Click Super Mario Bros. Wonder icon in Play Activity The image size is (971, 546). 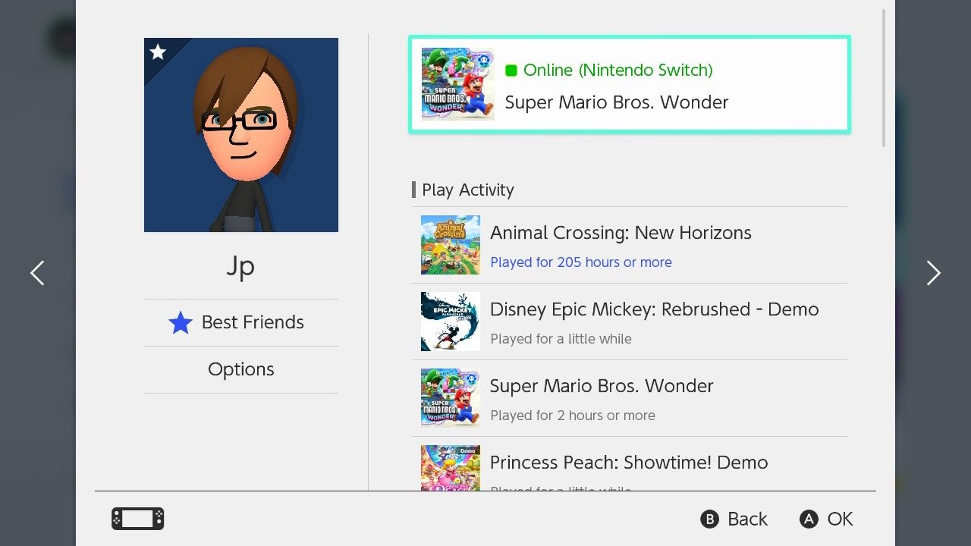pos(451,398)
